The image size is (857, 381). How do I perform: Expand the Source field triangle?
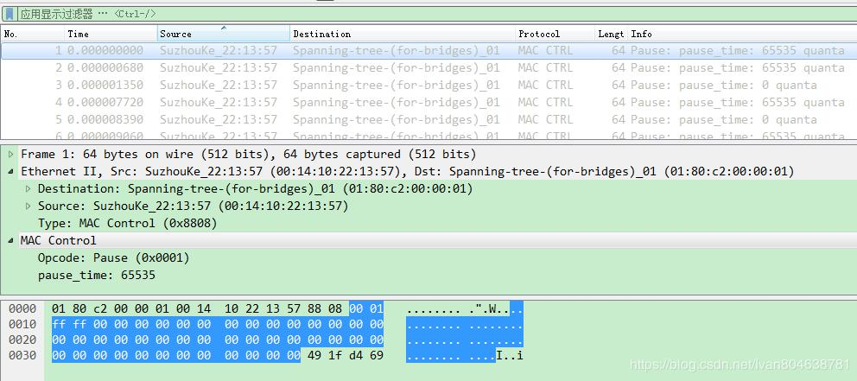[29, 206]
